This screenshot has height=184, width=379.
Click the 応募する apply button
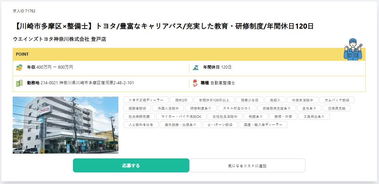click(131, 166)
